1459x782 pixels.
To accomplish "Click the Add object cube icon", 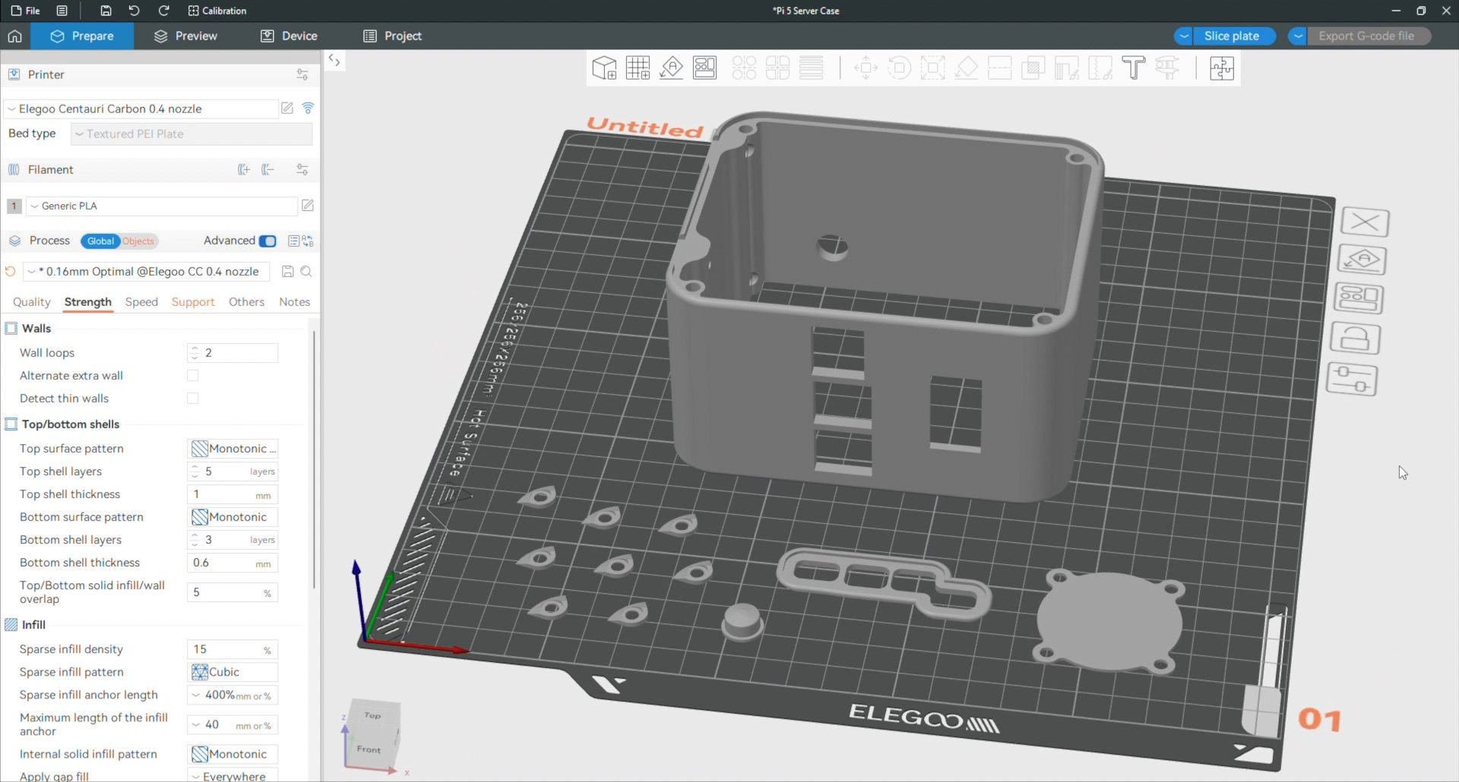I will [604, 68].
